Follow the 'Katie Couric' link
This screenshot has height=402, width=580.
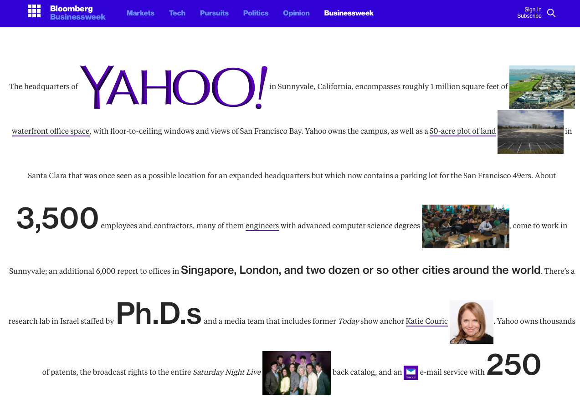427,321
